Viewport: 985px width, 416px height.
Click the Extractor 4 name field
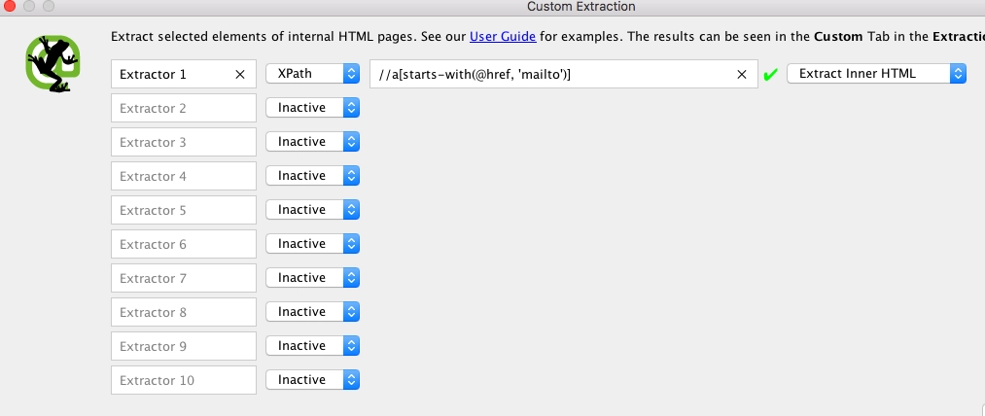(x=184, y=176)
